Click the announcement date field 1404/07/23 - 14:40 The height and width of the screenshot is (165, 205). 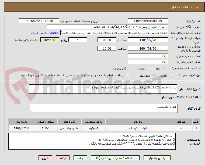tap(39, 21)
